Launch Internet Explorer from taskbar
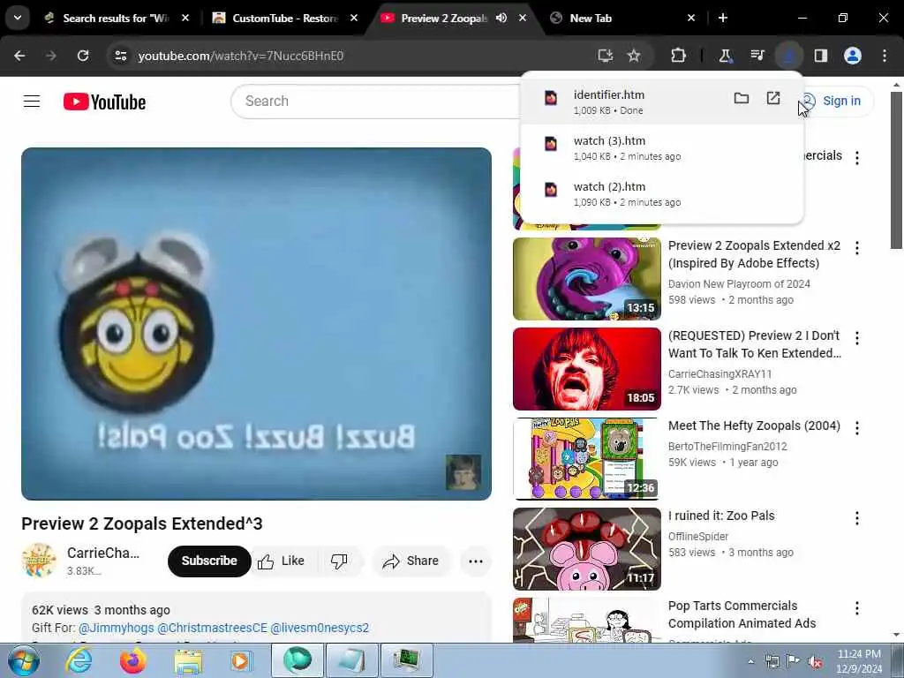The image size is (904, 678). pyautogui.click(x=79, y=660)
